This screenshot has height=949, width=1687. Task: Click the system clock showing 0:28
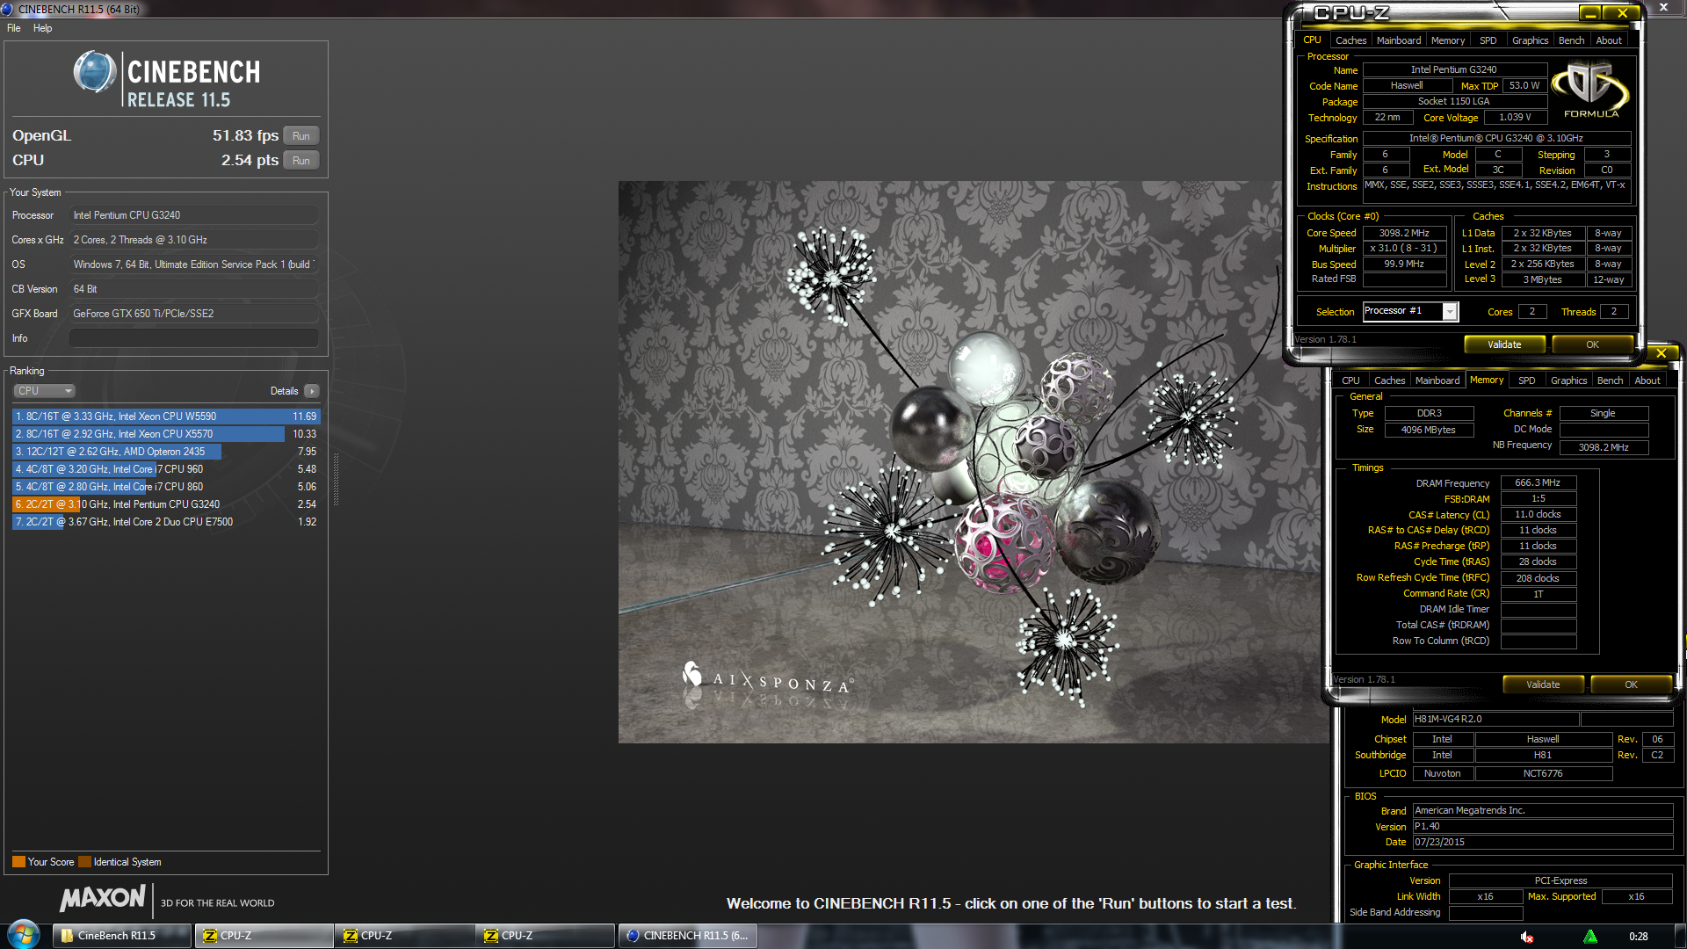point(1638,937)
